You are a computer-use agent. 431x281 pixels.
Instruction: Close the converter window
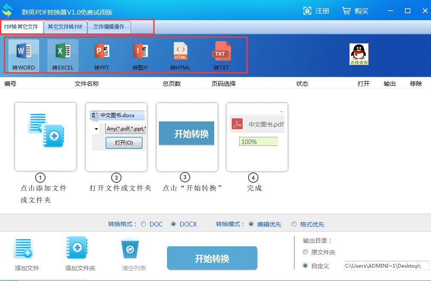[425, 11]
